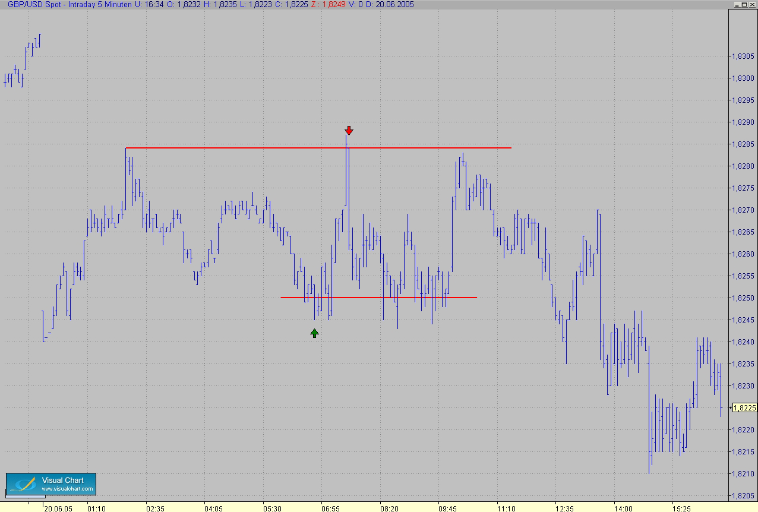Screen dimensions: 758x512
Task: Minimize the GBP/USD chart window
Action: (x=737, y=4)
